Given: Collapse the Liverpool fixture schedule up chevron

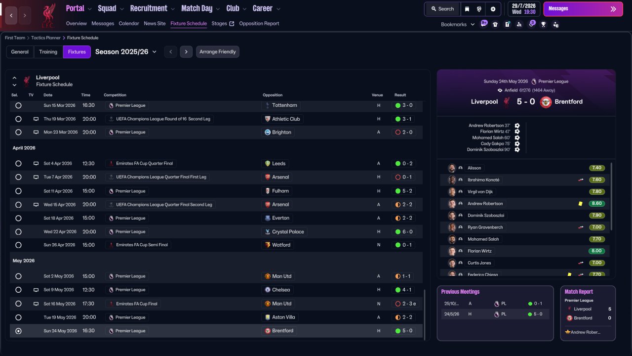Looking at the screenshot, I should point(14,78).
